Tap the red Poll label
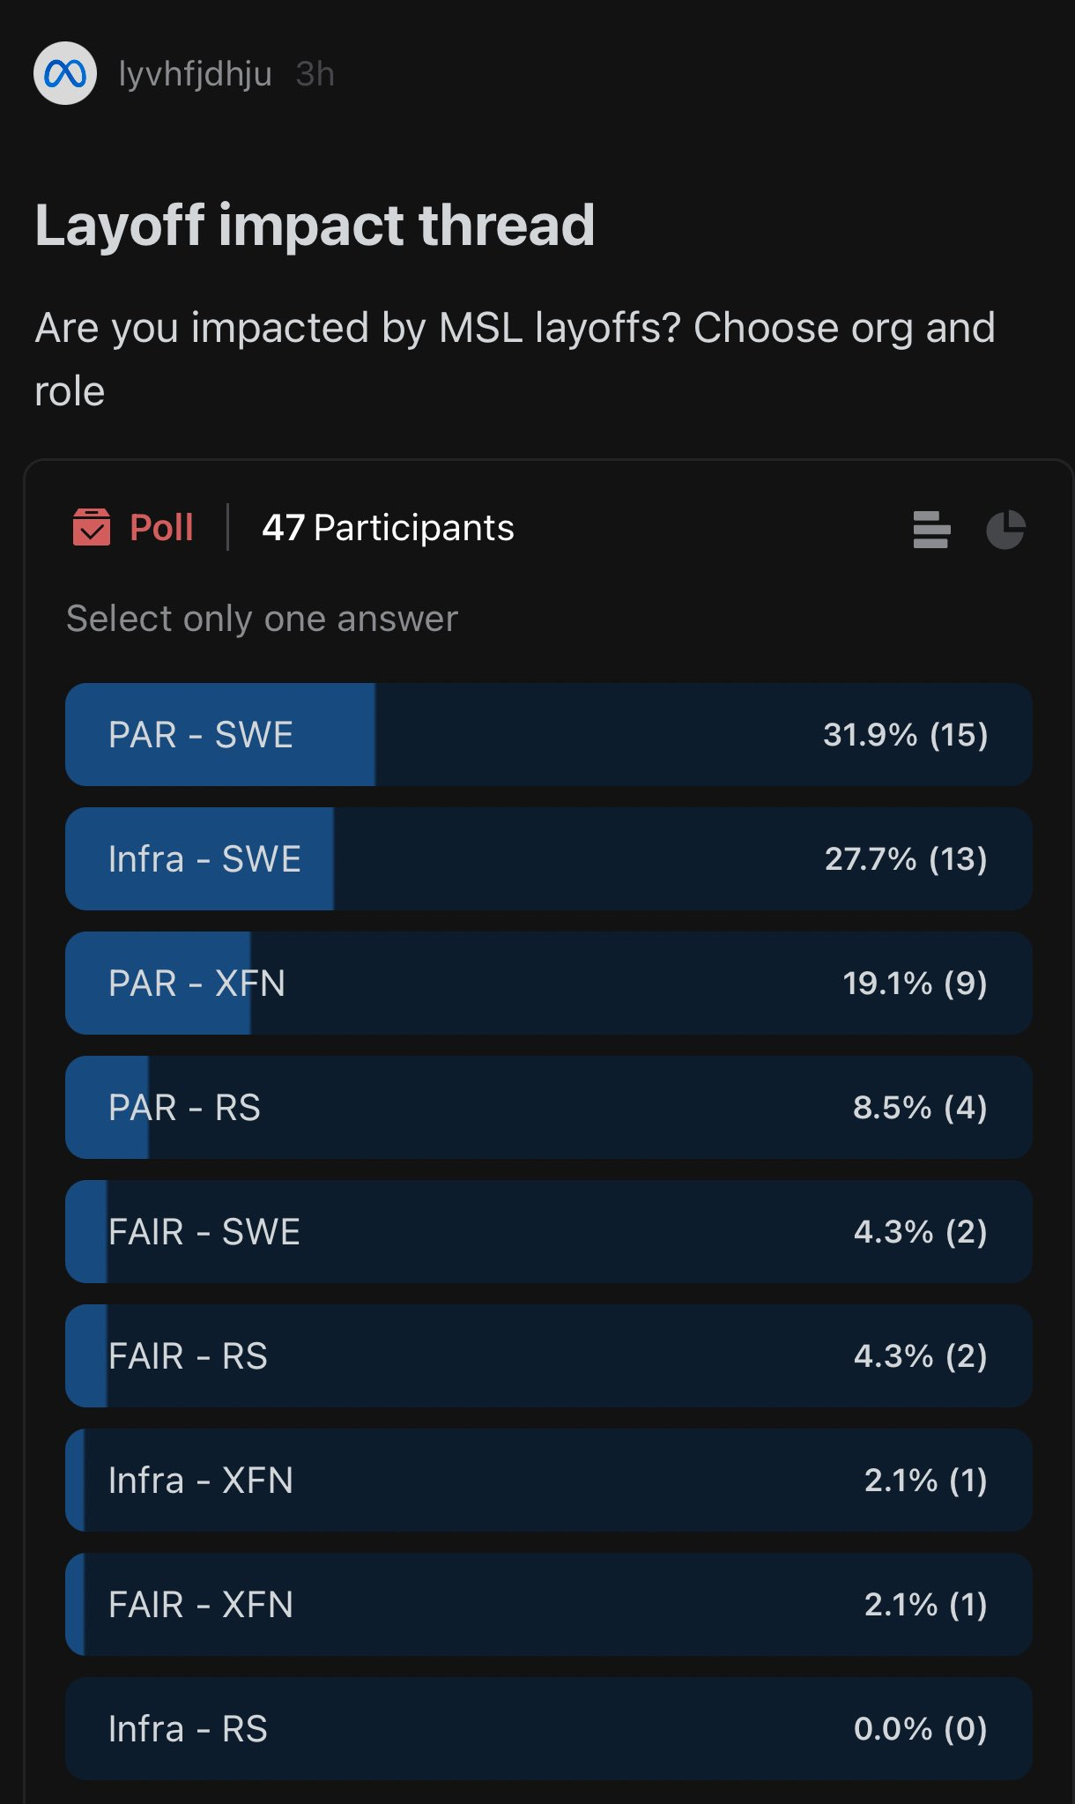Image resolution: width=1075 pixels, height=1804 pixels. 161,528
